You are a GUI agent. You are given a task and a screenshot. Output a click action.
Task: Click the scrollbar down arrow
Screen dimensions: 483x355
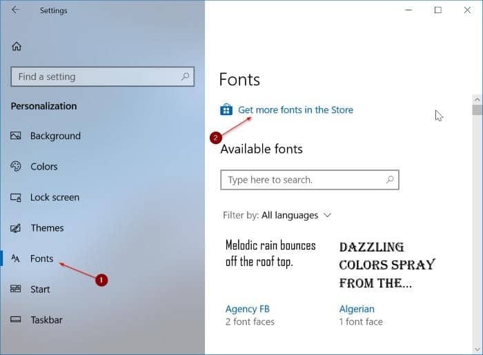click(477, 349)
